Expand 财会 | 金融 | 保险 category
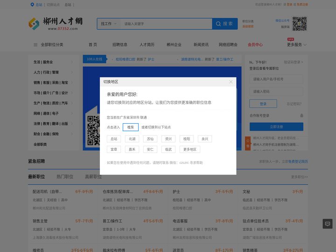 click(53, 134)
